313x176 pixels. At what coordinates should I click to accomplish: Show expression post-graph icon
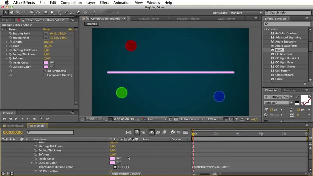point(119,167)
